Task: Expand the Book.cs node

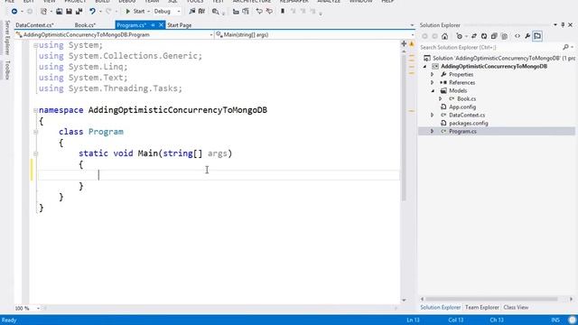Action: 440,98
